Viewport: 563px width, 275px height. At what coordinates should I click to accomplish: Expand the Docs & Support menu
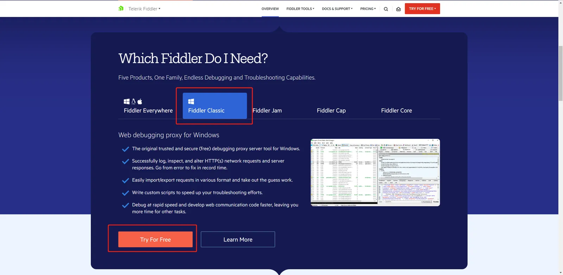pyautogui.click(x=337, y=9)
